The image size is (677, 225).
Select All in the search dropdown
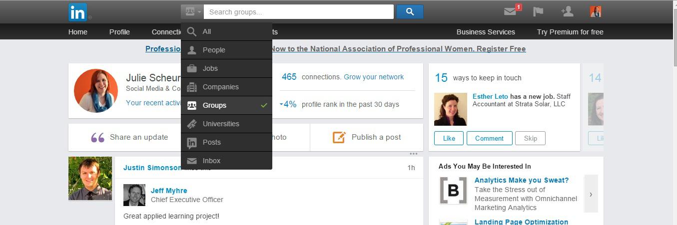[x=227, y=31]
